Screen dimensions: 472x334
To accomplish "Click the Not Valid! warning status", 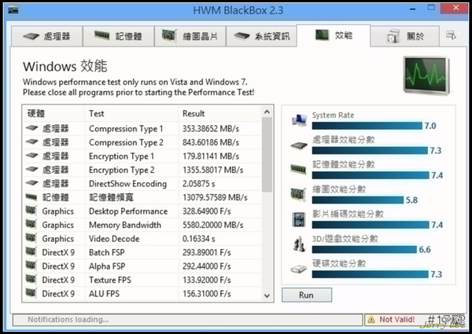I will point(391,320).
